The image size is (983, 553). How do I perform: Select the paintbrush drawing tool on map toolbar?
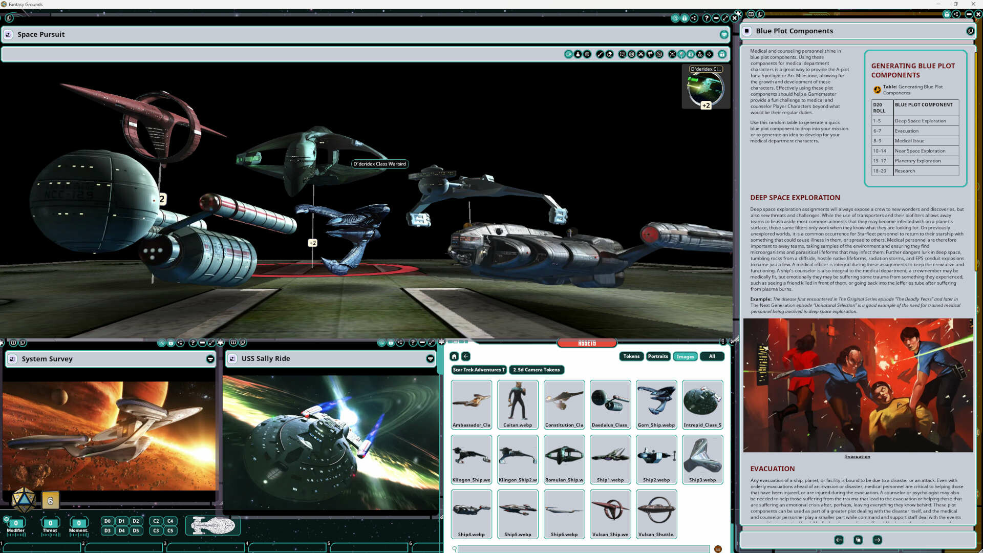click(600, 54)
